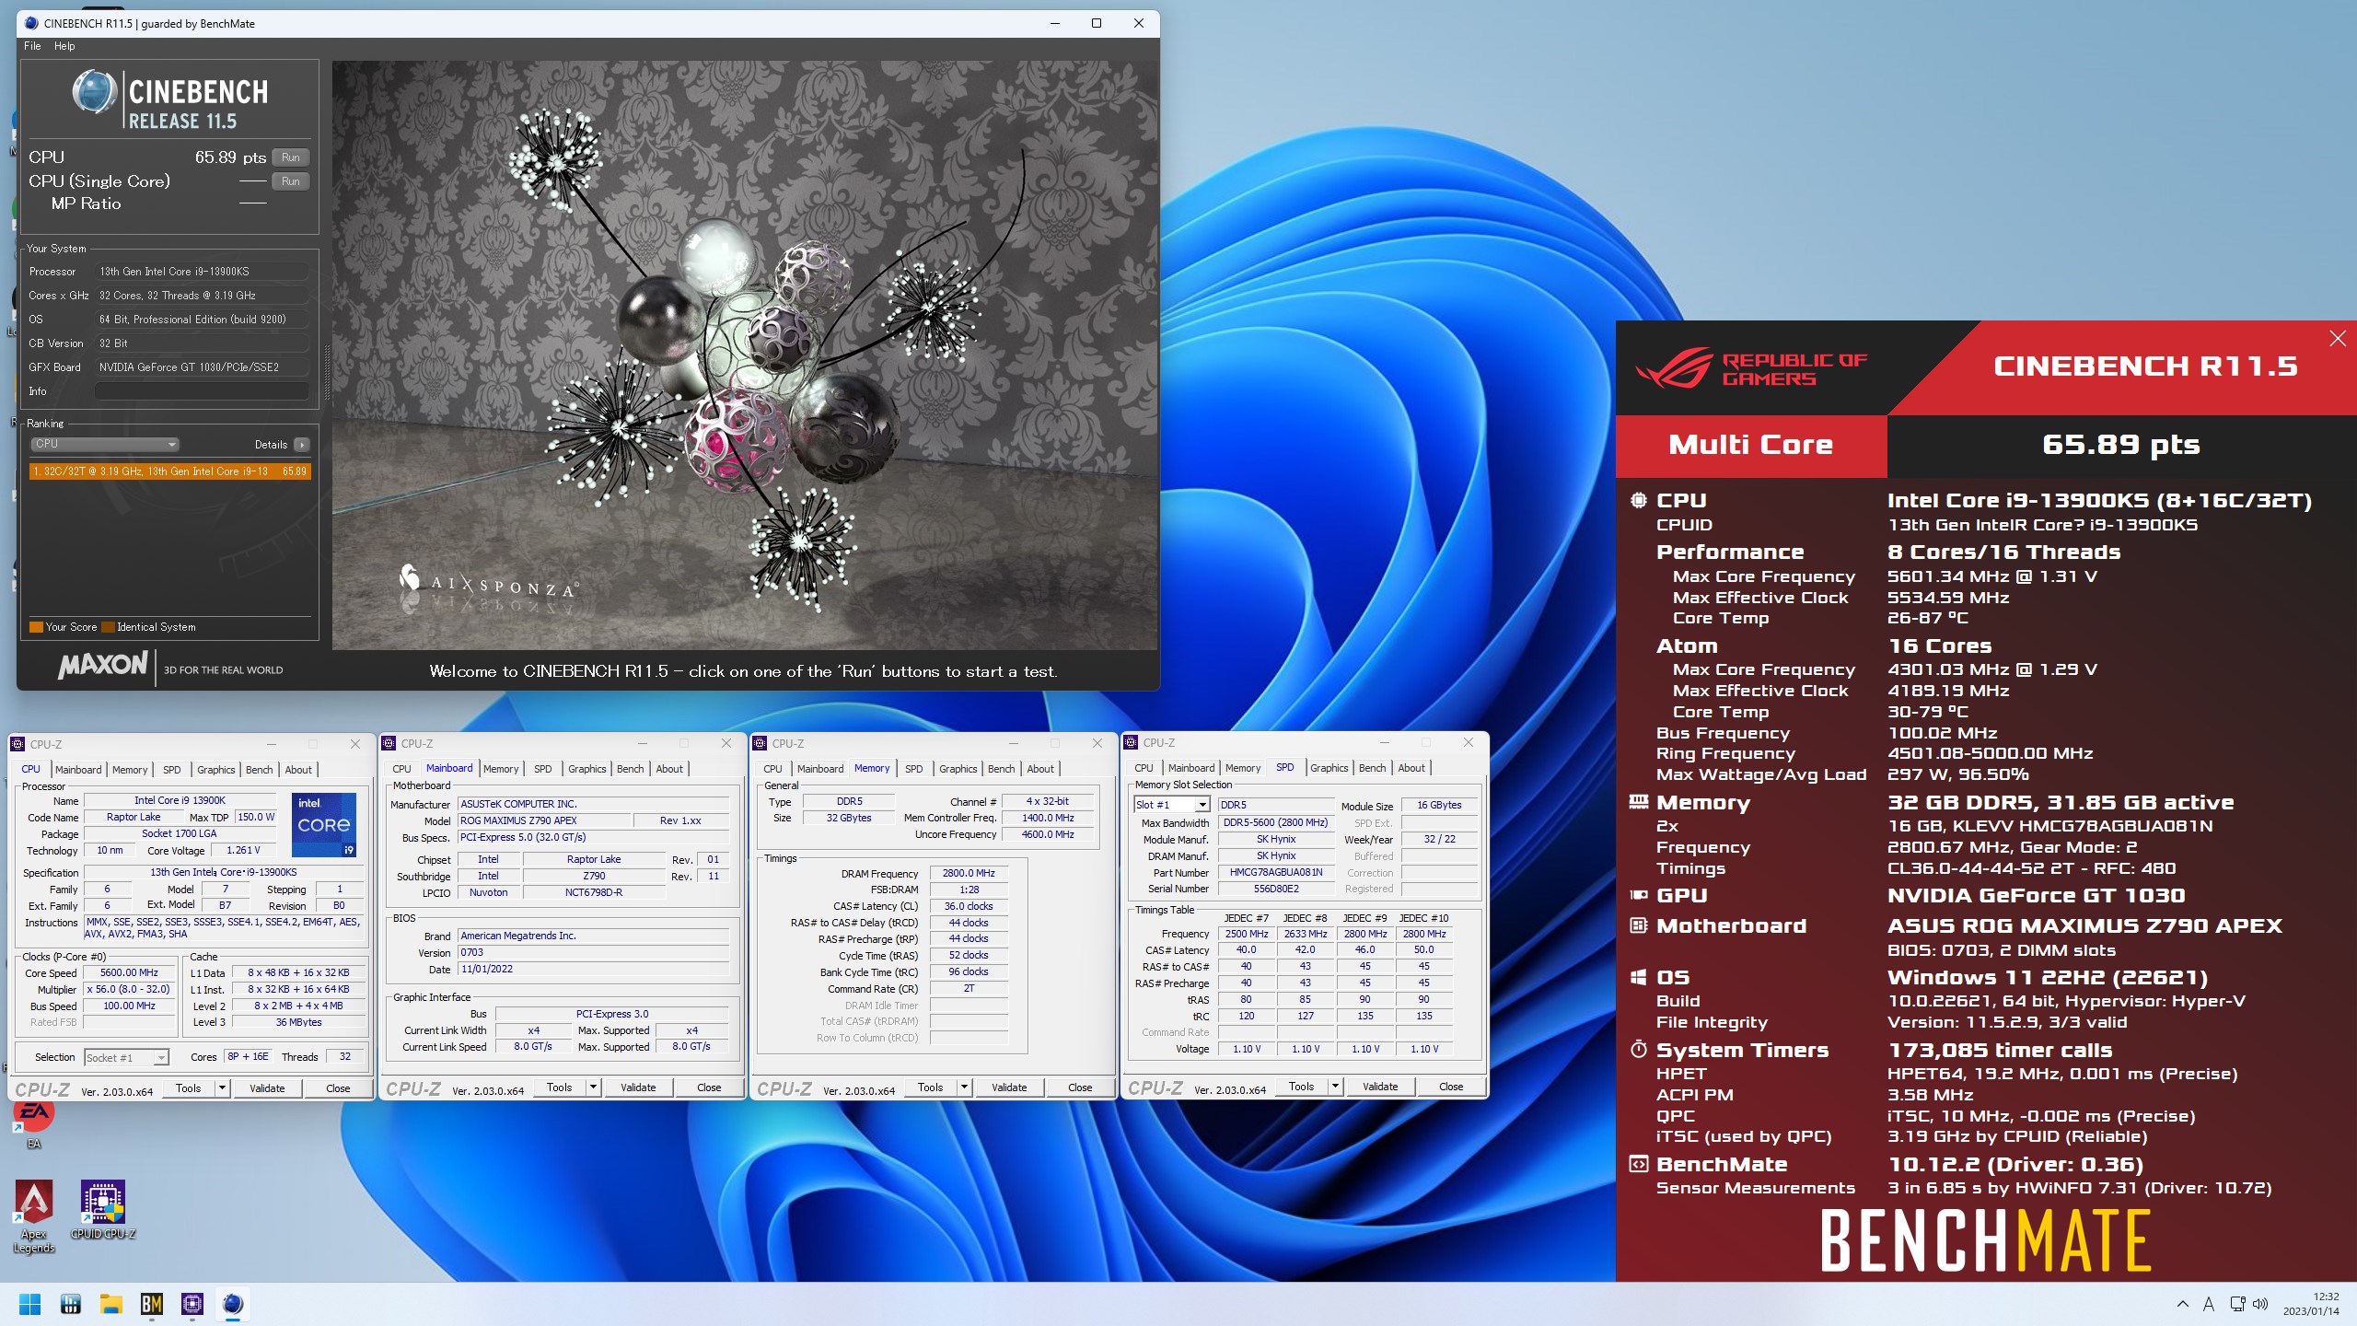Click the Mainboard CPU-Z window's title icon

[389, 743]
